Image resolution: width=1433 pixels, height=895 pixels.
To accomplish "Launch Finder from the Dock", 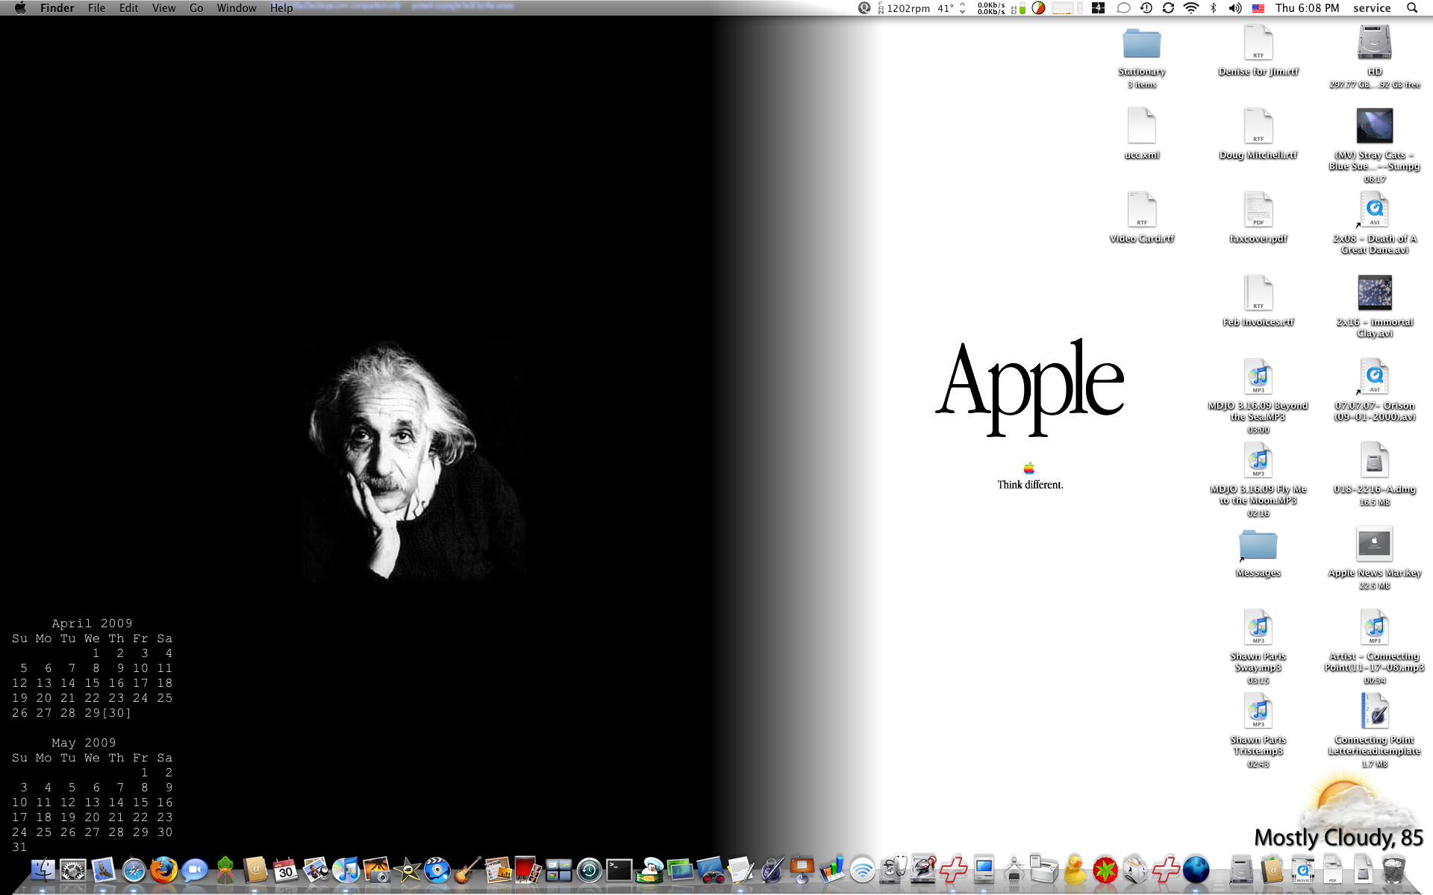I will 43,870.
